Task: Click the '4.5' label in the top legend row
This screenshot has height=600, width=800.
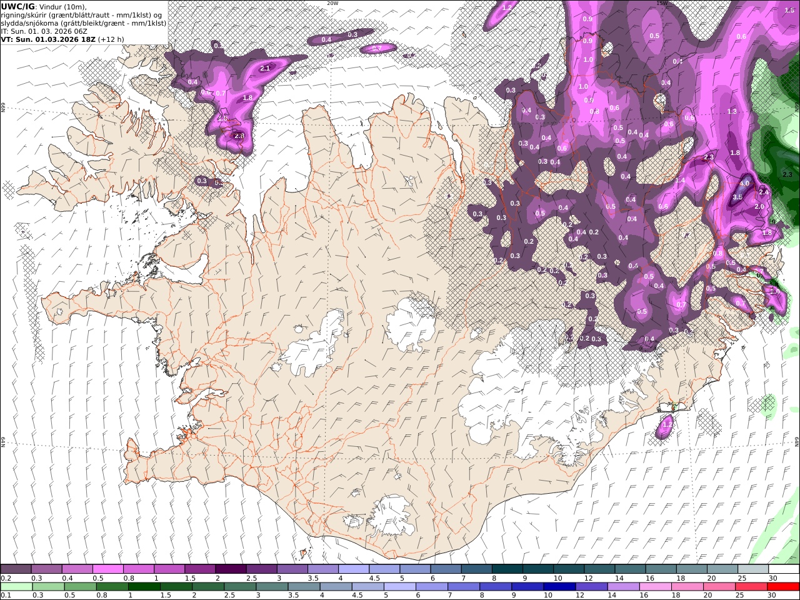Action: coord(374,578)
